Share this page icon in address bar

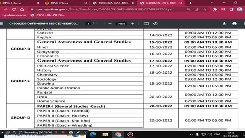click(x=196, y=9)
